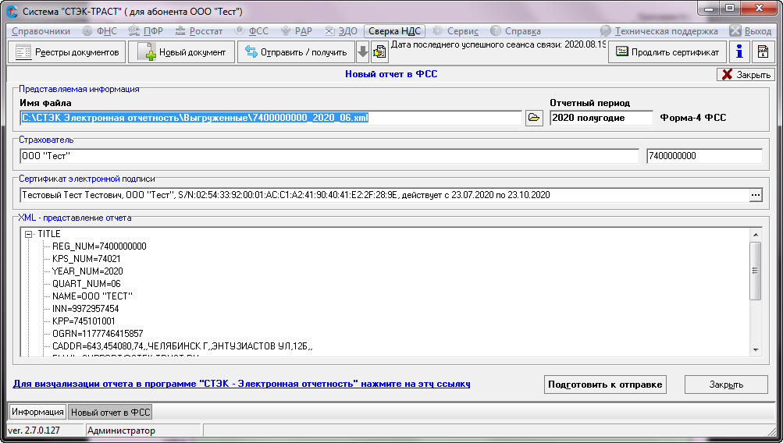Screen dimensions: 783x443
Task: Open the Сервис menu
Action: click(x=455, y=31)
